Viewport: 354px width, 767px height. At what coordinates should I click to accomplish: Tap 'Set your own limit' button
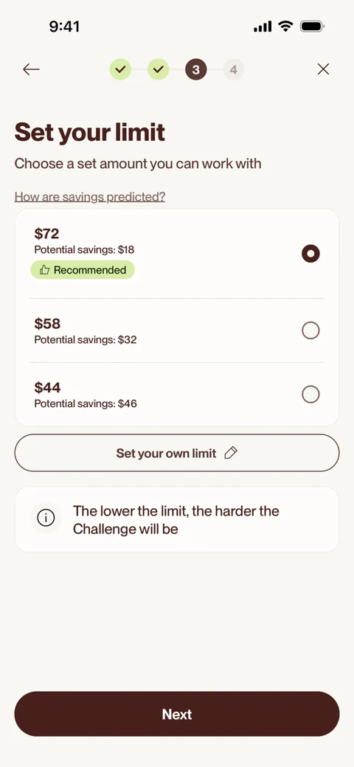coord(177,453)
